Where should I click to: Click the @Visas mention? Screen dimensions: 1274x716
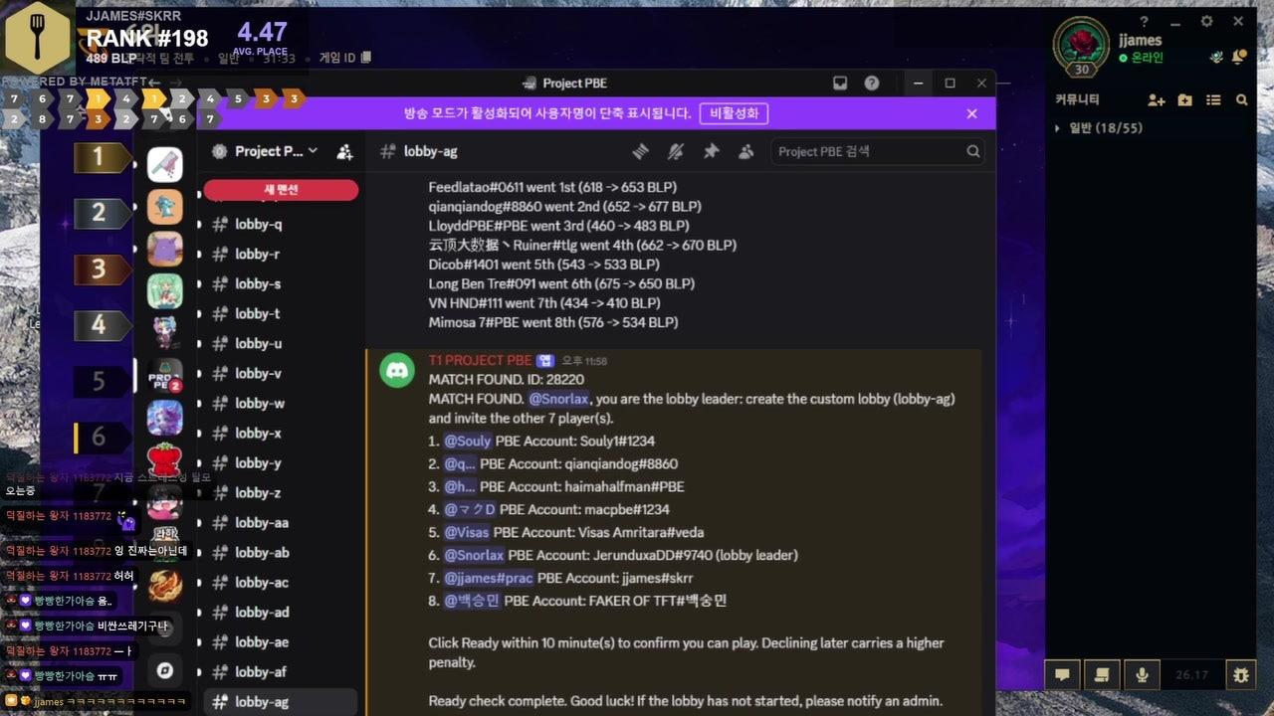click(x=466, y=532)
